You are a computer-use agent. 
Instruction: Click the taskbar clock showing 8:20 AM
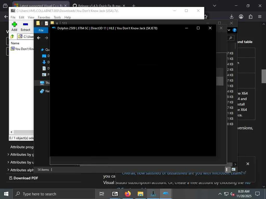coord(244,194)
